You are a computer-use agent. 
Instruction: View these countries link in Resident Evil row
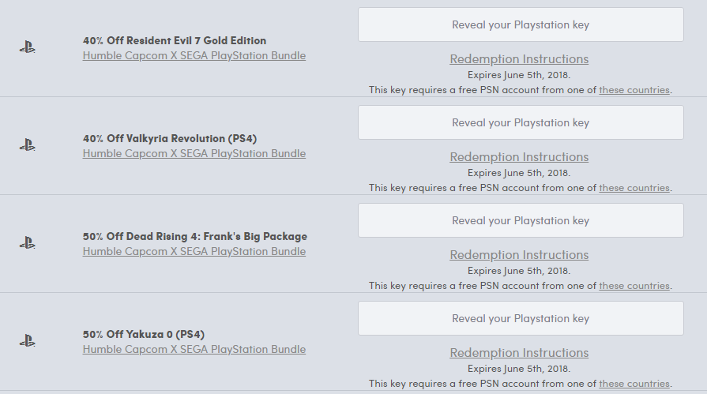pos(634,90)
